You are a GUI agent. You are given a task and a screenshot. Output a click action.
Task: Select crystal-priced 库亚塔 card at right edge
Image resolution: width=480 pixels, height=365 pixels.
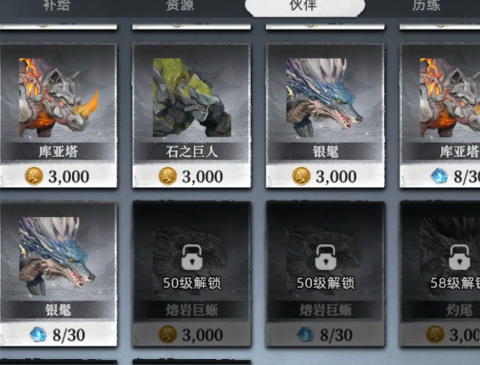click(x=440, y=115)
